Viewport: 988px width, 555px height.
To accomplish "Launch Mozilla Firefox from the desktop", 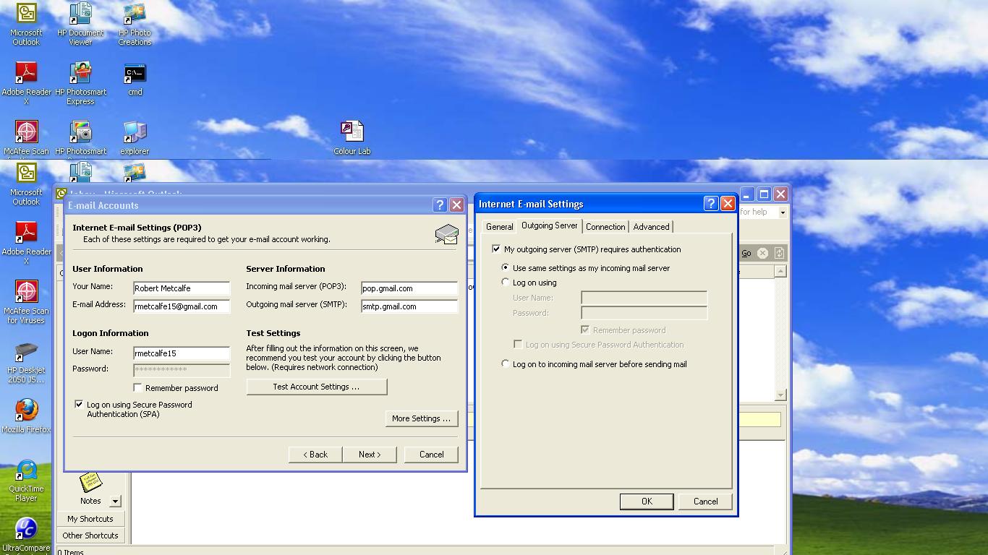I will [x=27, y=410].
